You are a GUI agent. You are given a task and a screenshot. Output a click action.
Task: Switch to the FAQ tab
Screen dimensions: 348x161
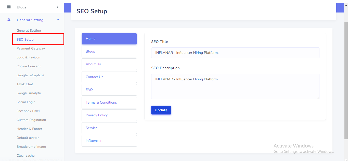(109, 90)
